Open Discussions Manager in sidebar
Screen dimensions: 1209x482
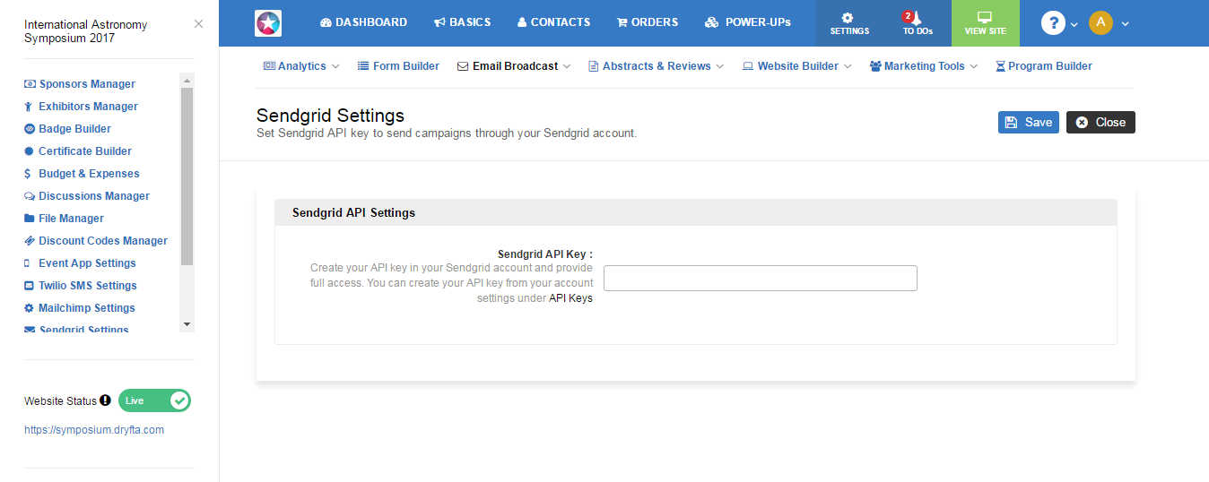click(x=87, y=196)
